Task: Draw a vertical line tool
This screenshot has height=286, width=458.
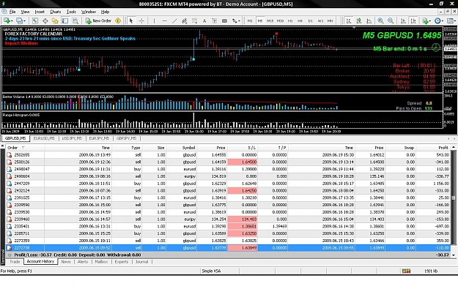Action: tap(154, 20)
